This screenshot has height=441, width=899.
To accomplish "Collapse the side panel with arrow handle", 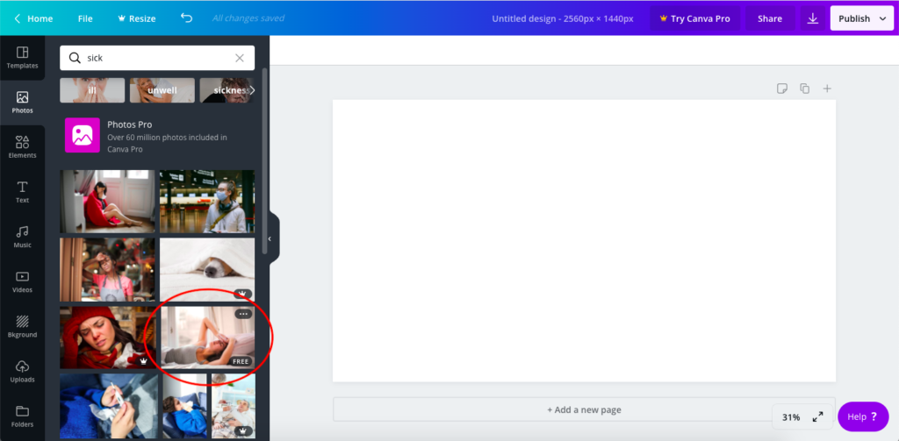I will [270, 238].
